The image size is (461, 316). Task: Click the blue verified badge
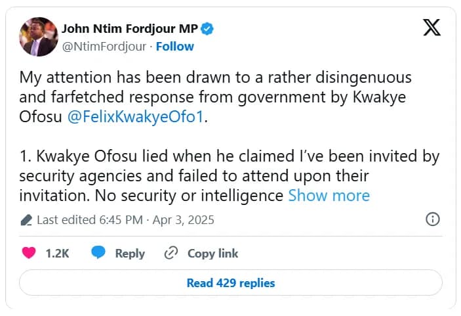pyautogui.click(x=207, y=28)
